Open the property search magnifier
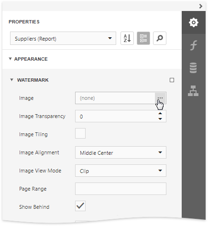The width and height of the screenshot is (208, 226). [160, 38]
